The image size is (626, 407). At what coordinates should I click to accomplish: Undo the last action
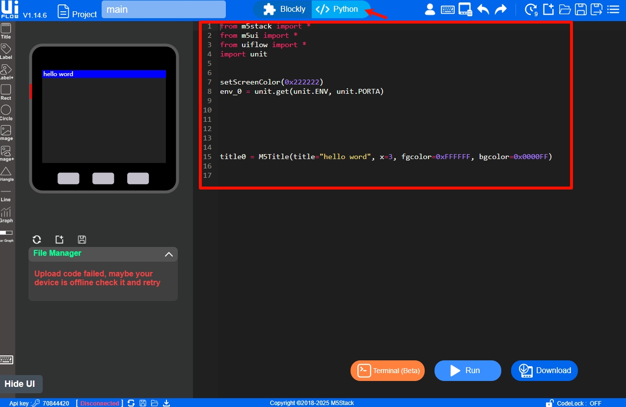click(x=483, y=9)
